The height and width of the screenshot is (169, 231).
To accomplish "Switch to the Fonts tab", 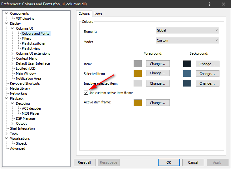I will (98, 14).
